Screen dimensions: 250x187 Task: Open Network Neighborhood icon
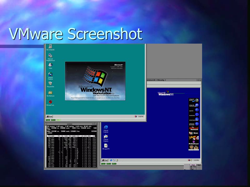point(50,57)
